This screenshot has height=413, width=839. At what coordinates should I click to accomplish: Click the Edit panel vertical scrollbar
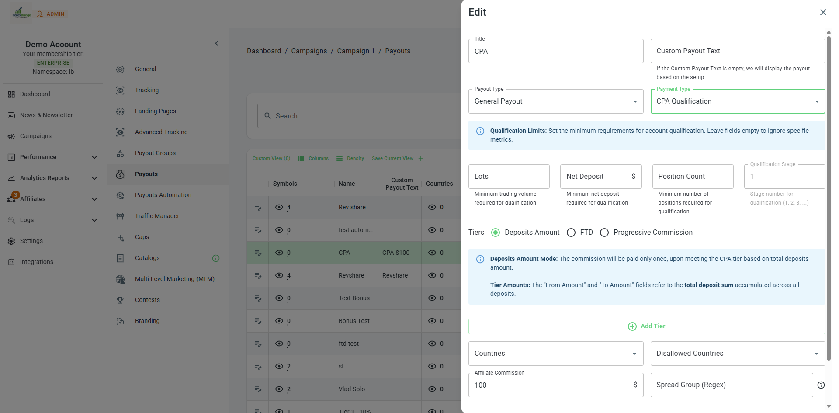828,175
